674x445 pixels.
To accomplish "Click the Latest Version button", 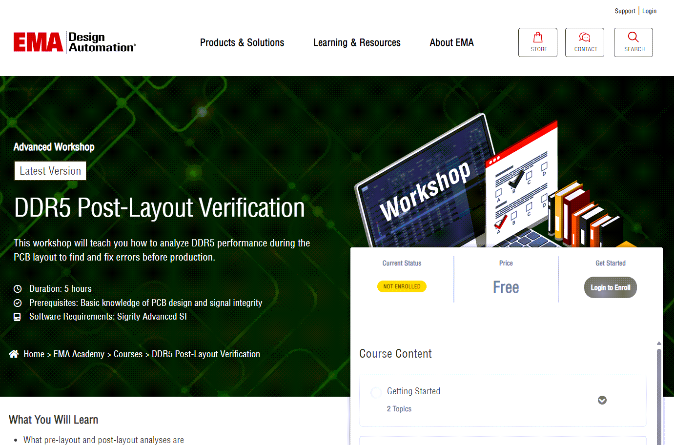I will point(50,171).
